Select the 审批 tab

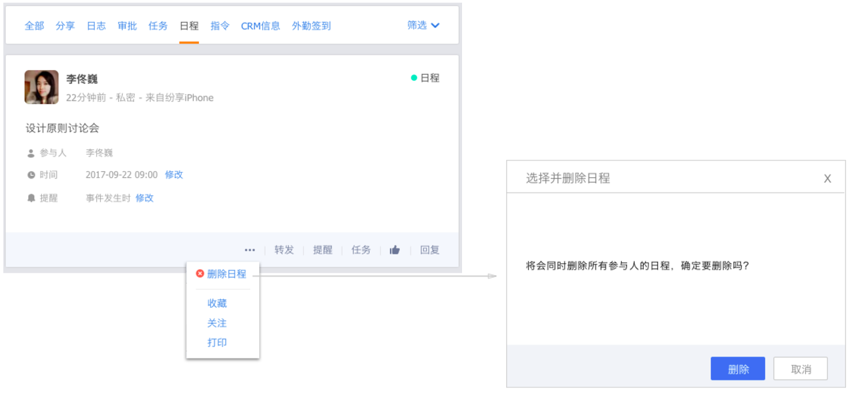tap(127, 26)
